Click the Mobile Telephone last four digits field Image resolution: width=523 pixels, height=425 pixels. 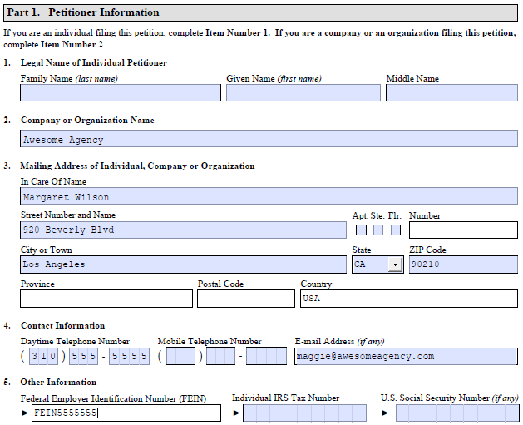pos(266,356)
